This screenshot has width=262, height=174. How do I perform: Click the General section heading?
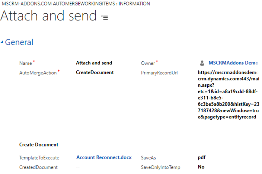[19, 42]
